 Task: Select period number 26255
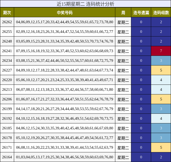click(7, 32)
